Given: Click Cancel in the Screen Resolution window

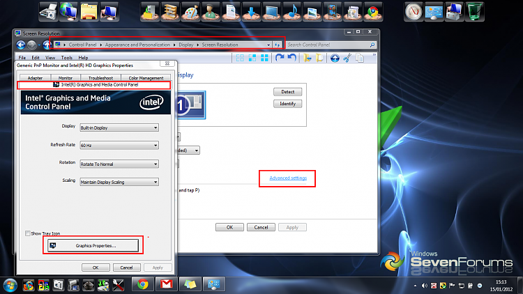Looking at the screenshot, I should (261, 227).
